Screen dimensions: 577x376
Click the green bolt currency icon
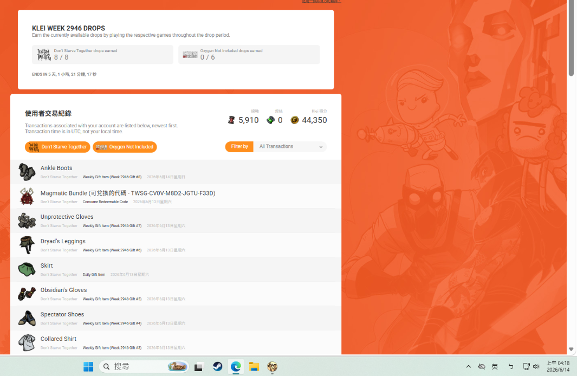click(x=270, y=120)
